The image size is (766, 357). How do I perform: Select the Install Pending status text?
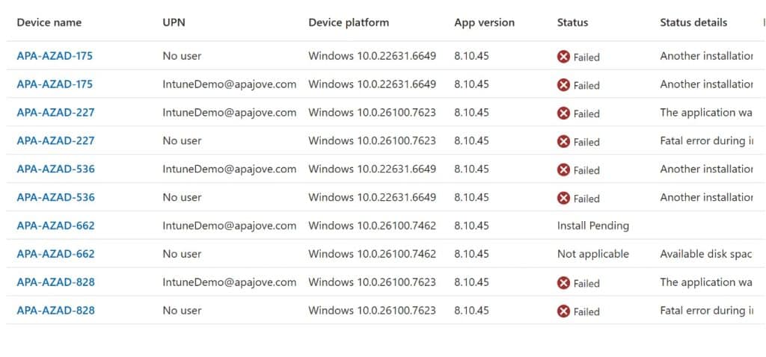pyautogui.click(x=592, y=226)
